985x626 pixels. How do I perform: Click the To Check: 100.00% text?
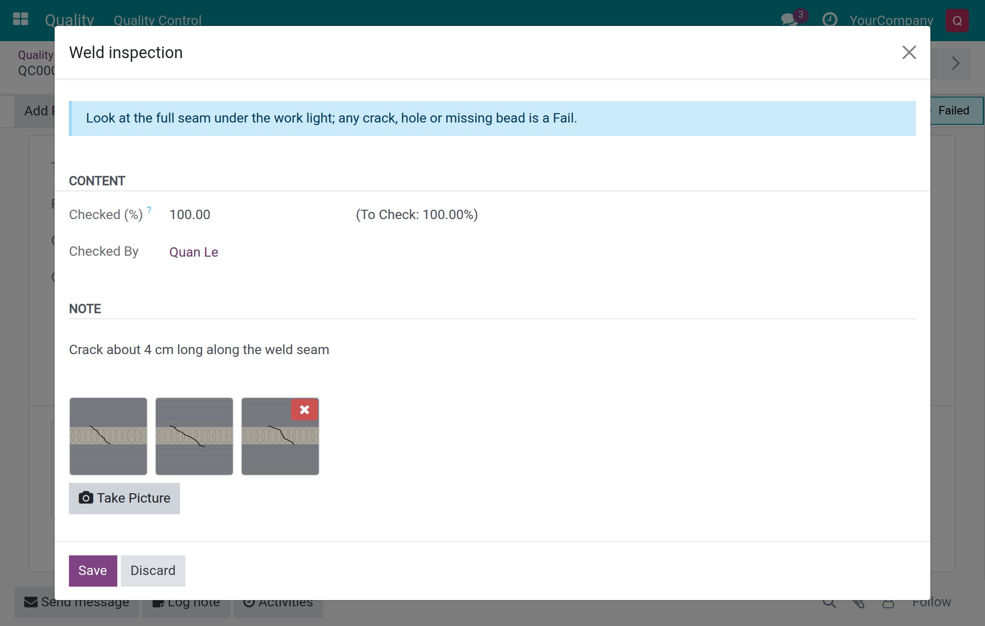tap(416, 215)
